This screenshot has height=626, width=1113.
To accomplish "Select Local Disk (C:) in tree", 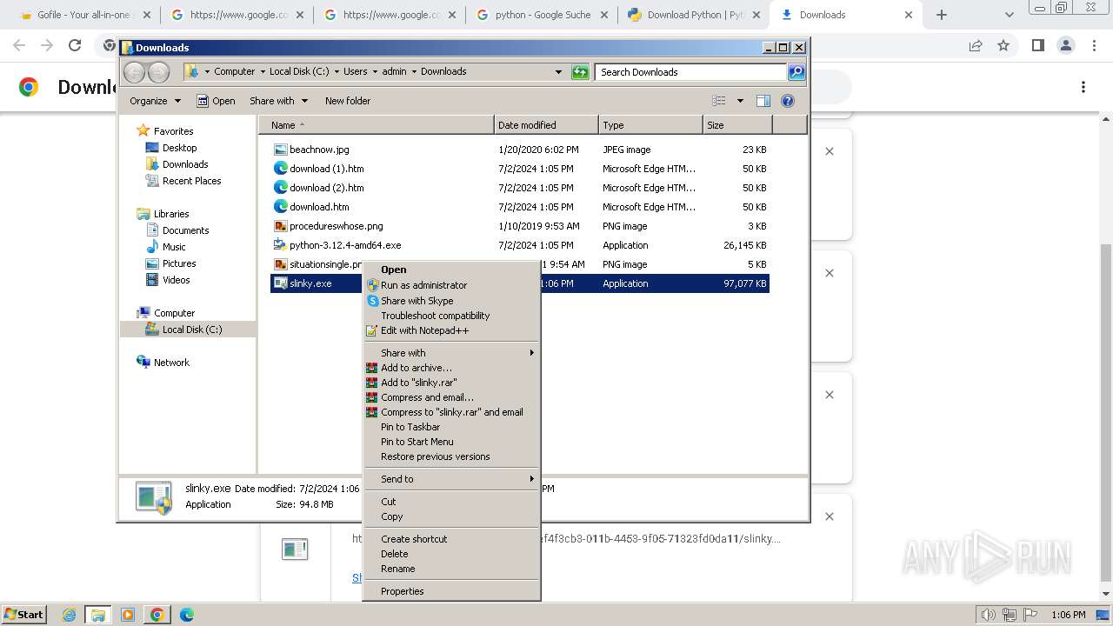I will 192,330.
